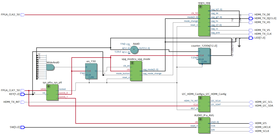This screenshot has width=277, height=135.
Task: Click the LED[7..0] output pin symbol
Action: tap(251, 38)
